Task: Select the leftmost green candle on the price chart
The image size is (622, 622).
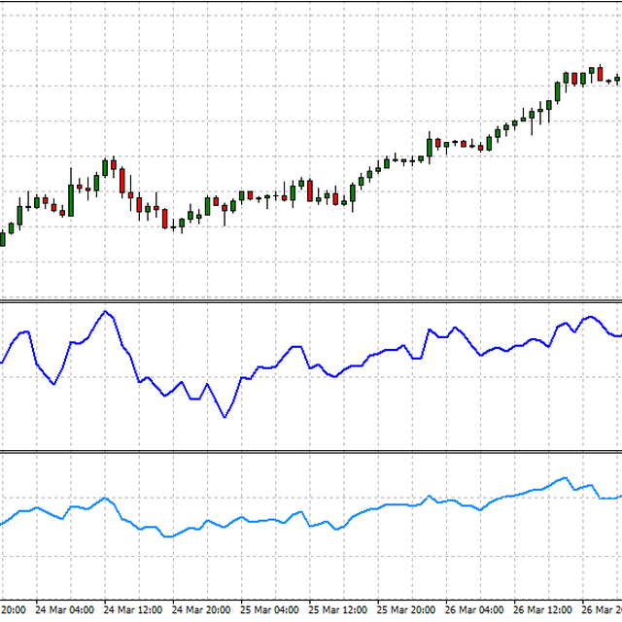Action: point(2,238)
